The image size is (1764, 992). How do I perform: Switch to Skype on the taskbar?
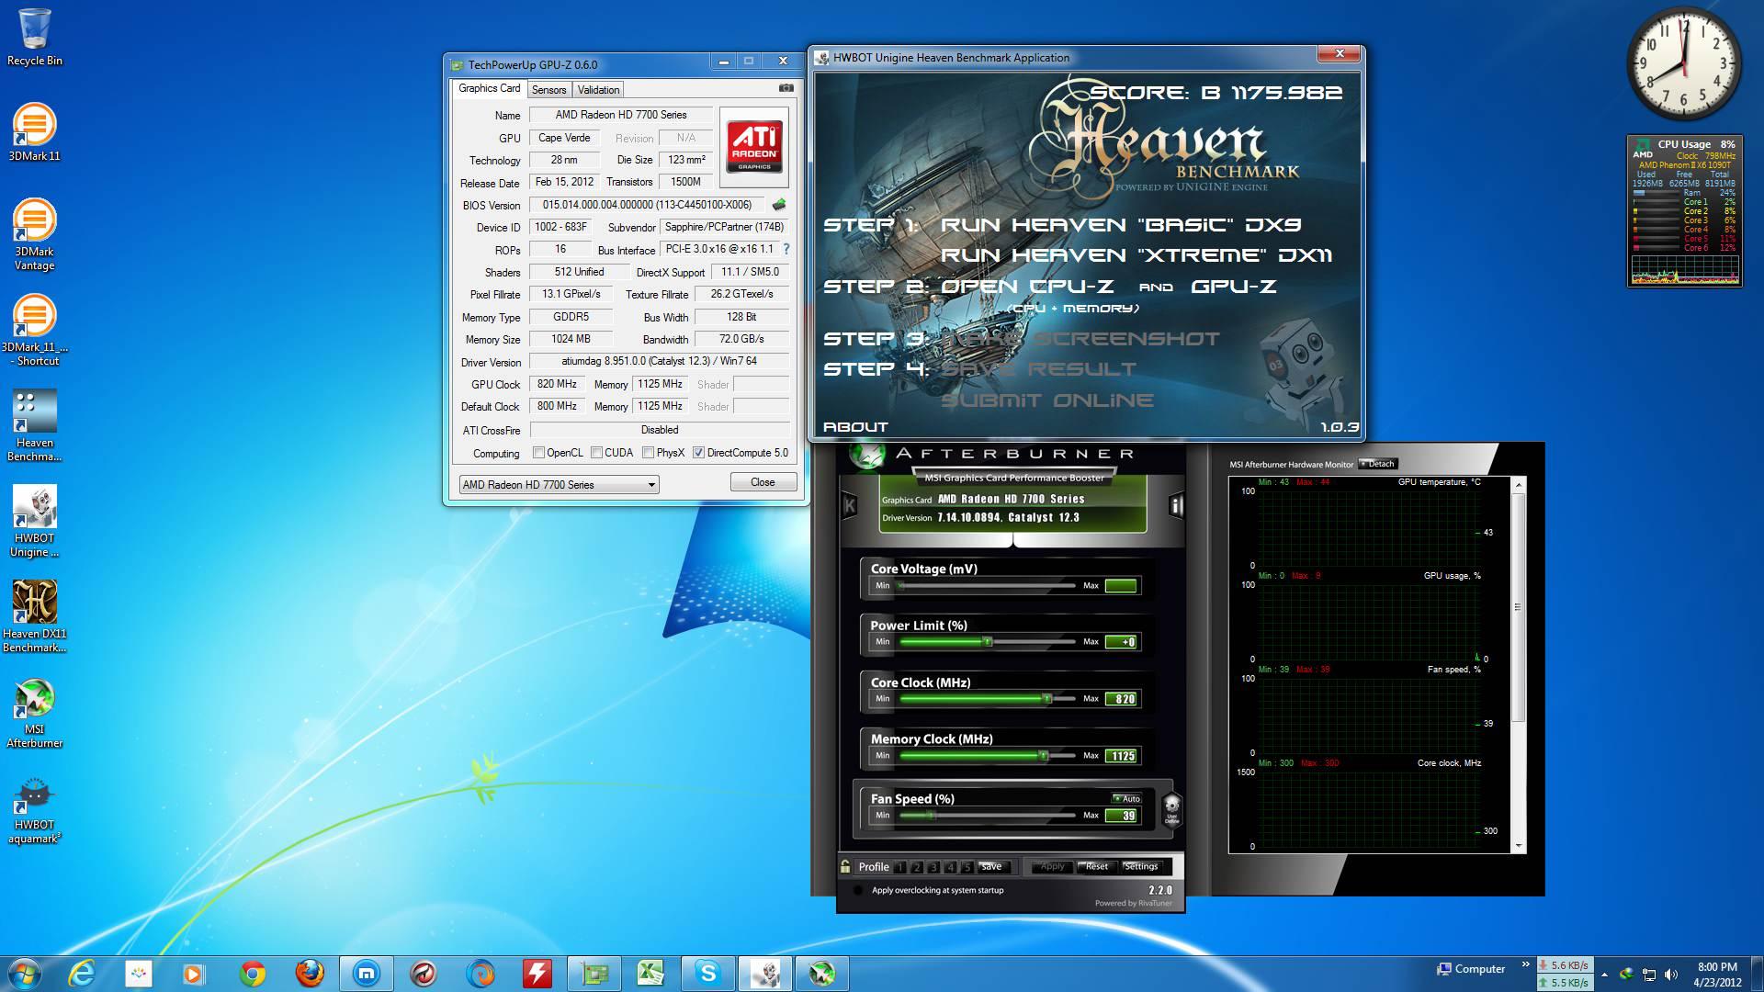click(707, 973)
